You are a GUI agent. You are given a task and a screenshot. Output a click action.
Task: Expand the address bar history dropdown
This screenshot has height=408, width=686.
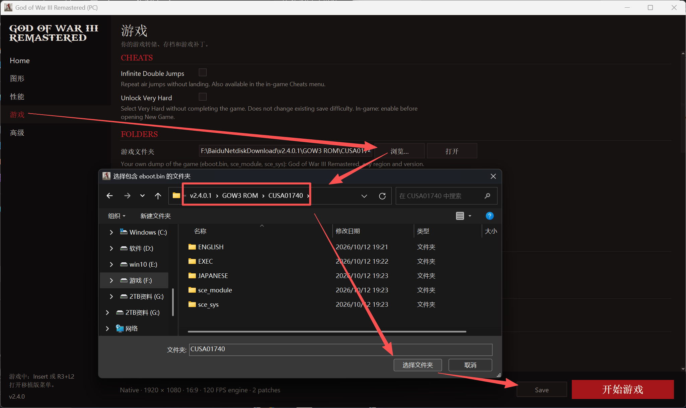click(x=364, y=196)
